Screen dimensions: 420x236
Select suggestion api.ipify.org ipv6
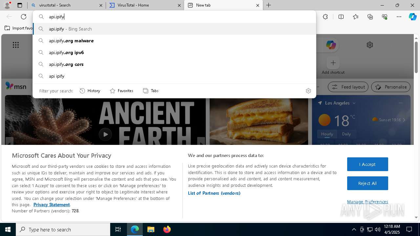click(x=175, y=52)
